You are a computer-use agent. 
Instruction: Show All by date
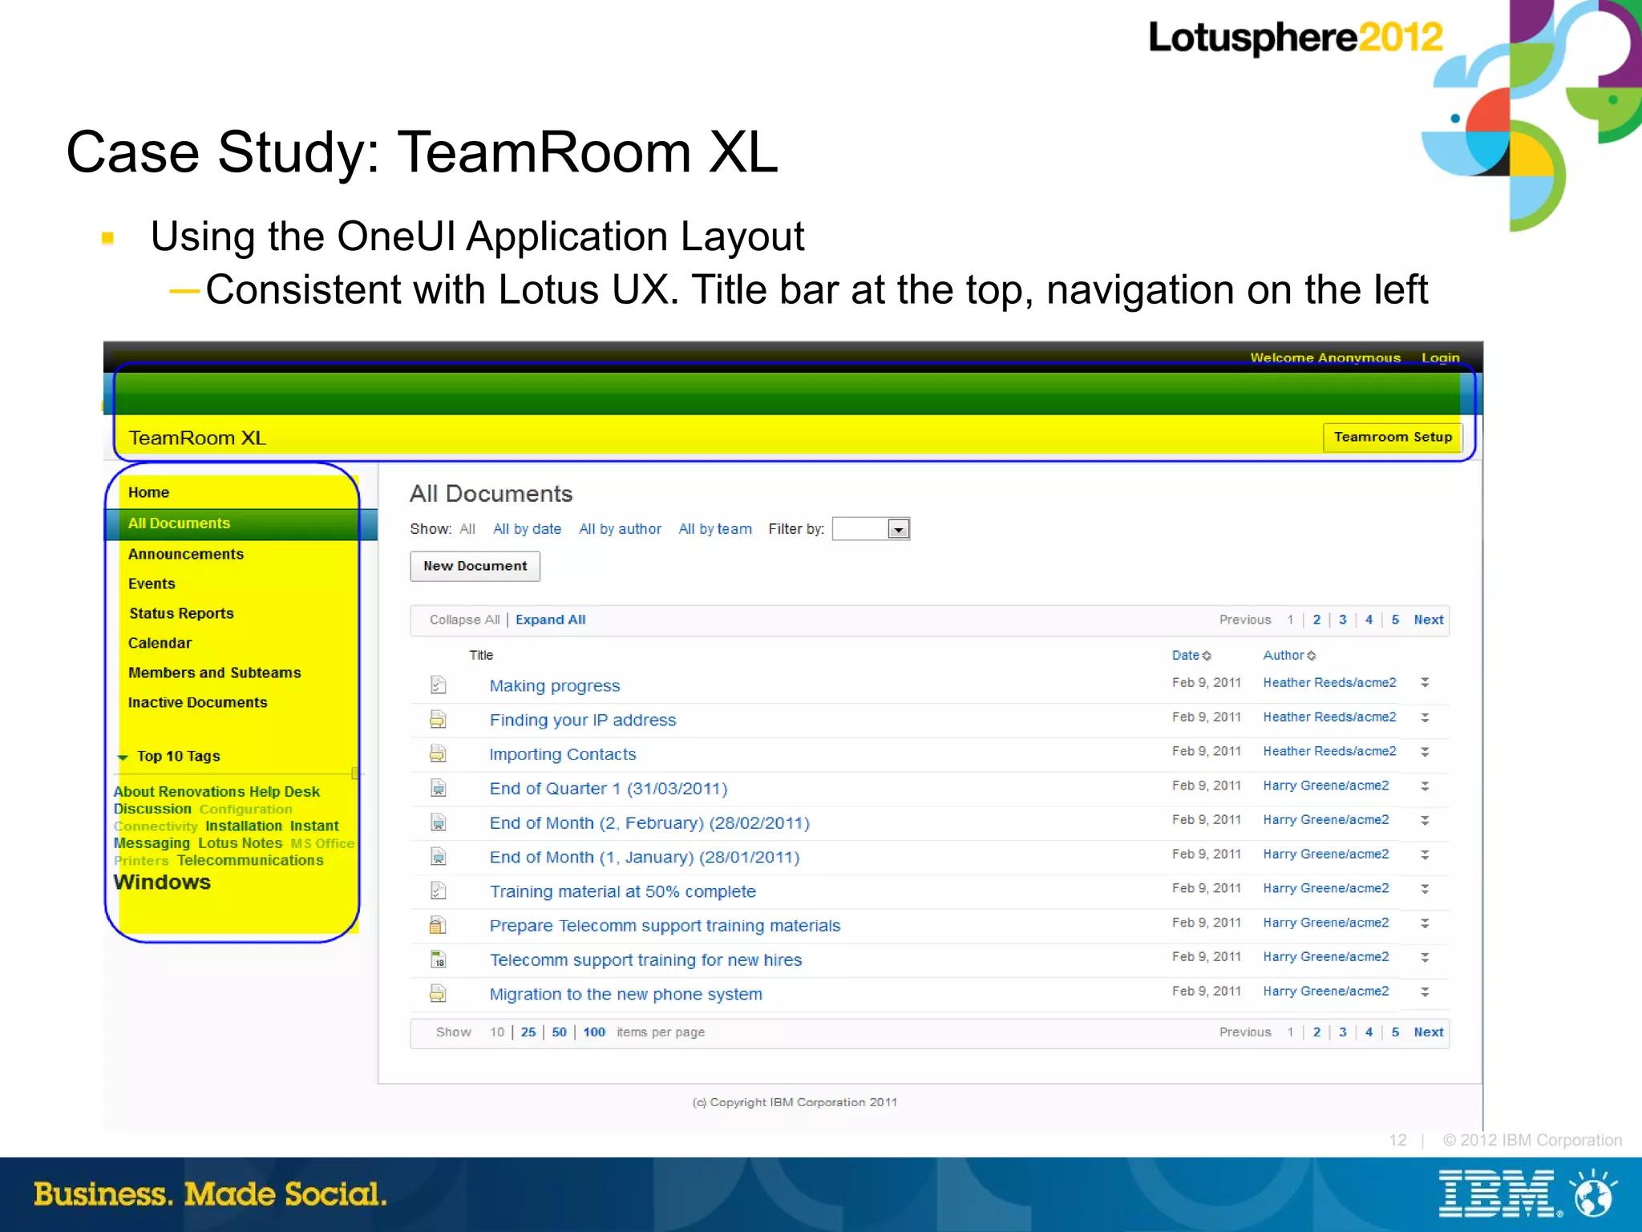tap(527, 529)
